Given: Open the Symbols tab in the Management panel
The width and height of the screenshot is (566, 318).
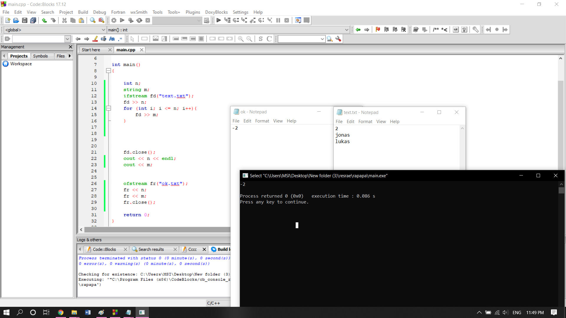Looking at the screenshot, I should pyautogui.click(x=40, y=56).
